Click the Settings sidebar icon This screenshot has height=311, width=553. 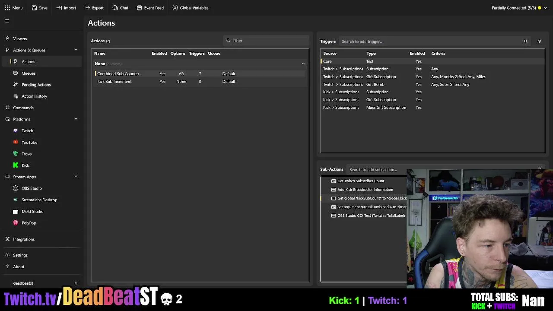point(7,255)
